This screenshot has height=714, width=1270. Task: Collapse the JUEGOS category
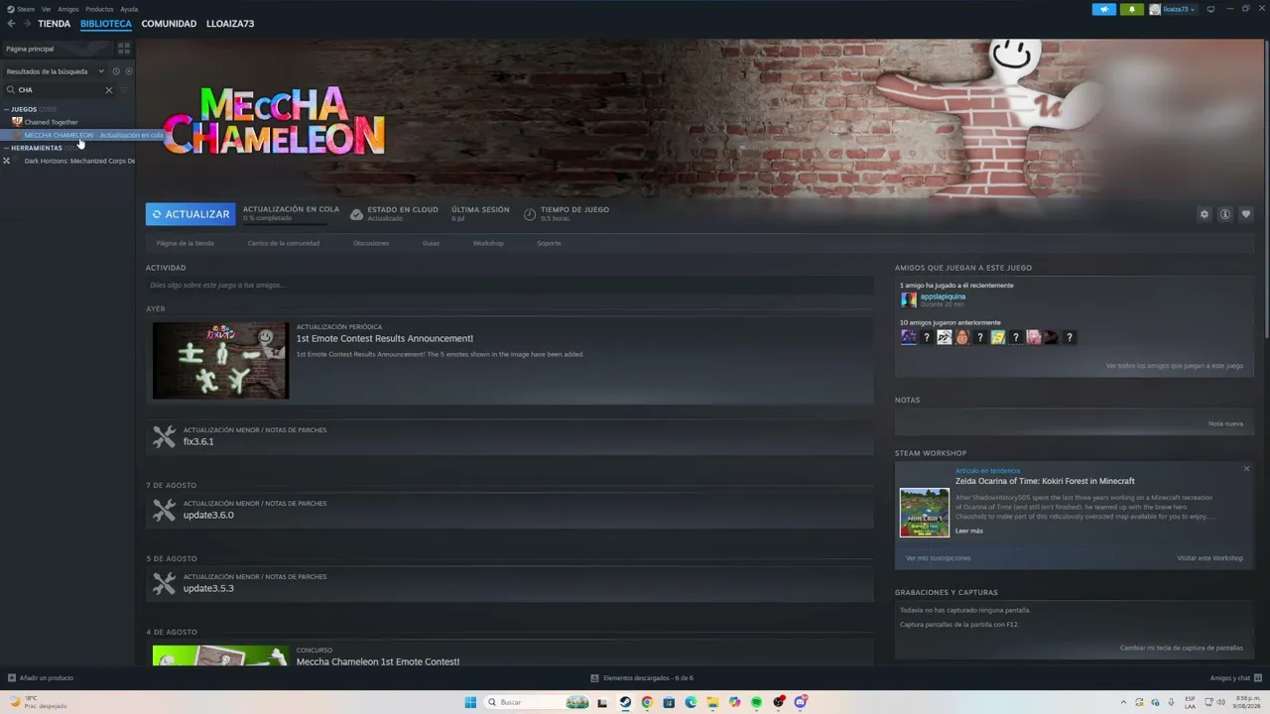click(x=6, y=109)
